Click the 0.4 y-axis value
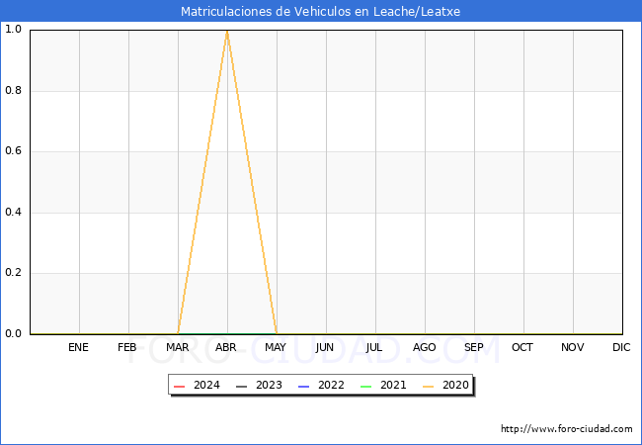 click(x=13, y=212)
